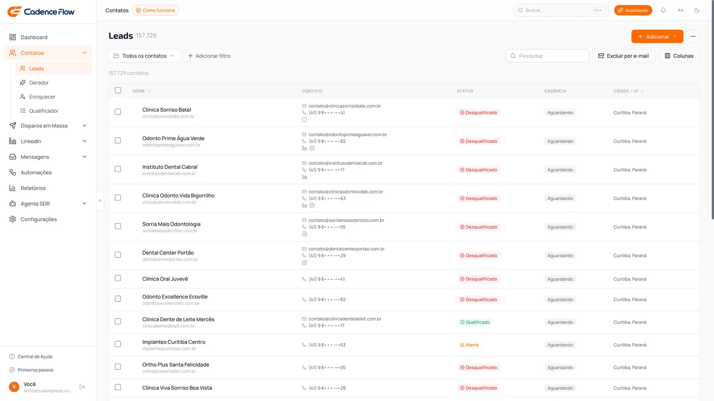The image size is (714, 401).
Task: Open Instagram icon for Clínica Odonto Vida Bigorrilho
Action: tap(312, 205)
